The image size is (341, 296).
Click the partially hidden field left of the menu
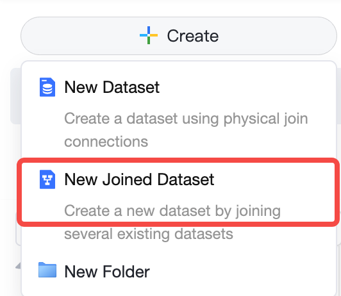(19, 229)
